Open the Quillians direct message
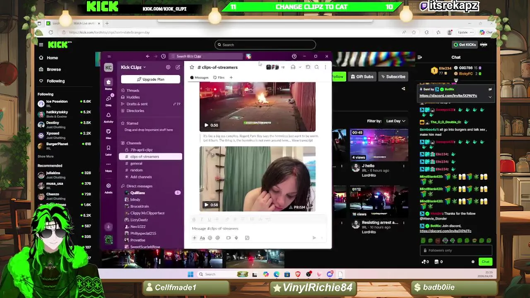Screen dimensions: 530x298 [151, 193]
